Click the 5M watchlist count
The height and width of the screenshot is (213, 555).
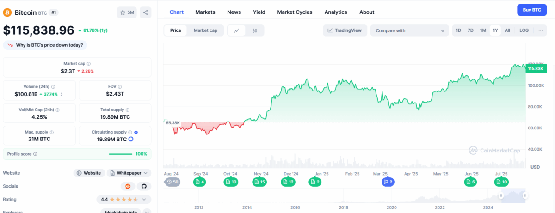pyautogui.click(x=130, y=12)
